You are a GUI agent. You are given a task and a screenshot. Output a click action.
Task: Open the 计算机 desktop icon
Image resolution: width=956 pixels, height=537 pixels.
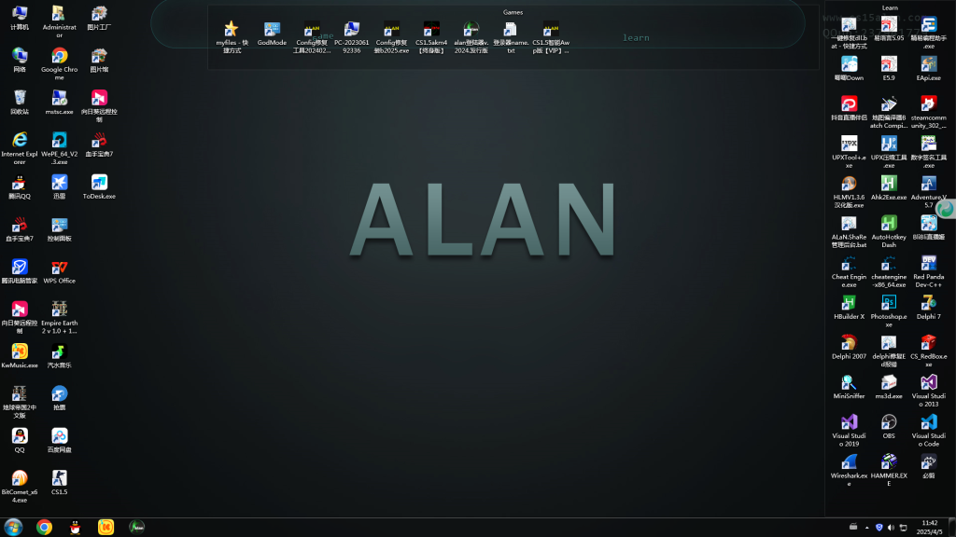click(20, 19)
